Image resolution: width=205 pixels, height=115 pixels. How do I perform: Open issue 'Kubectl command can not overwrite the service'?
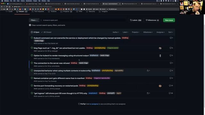click(77, 38)
